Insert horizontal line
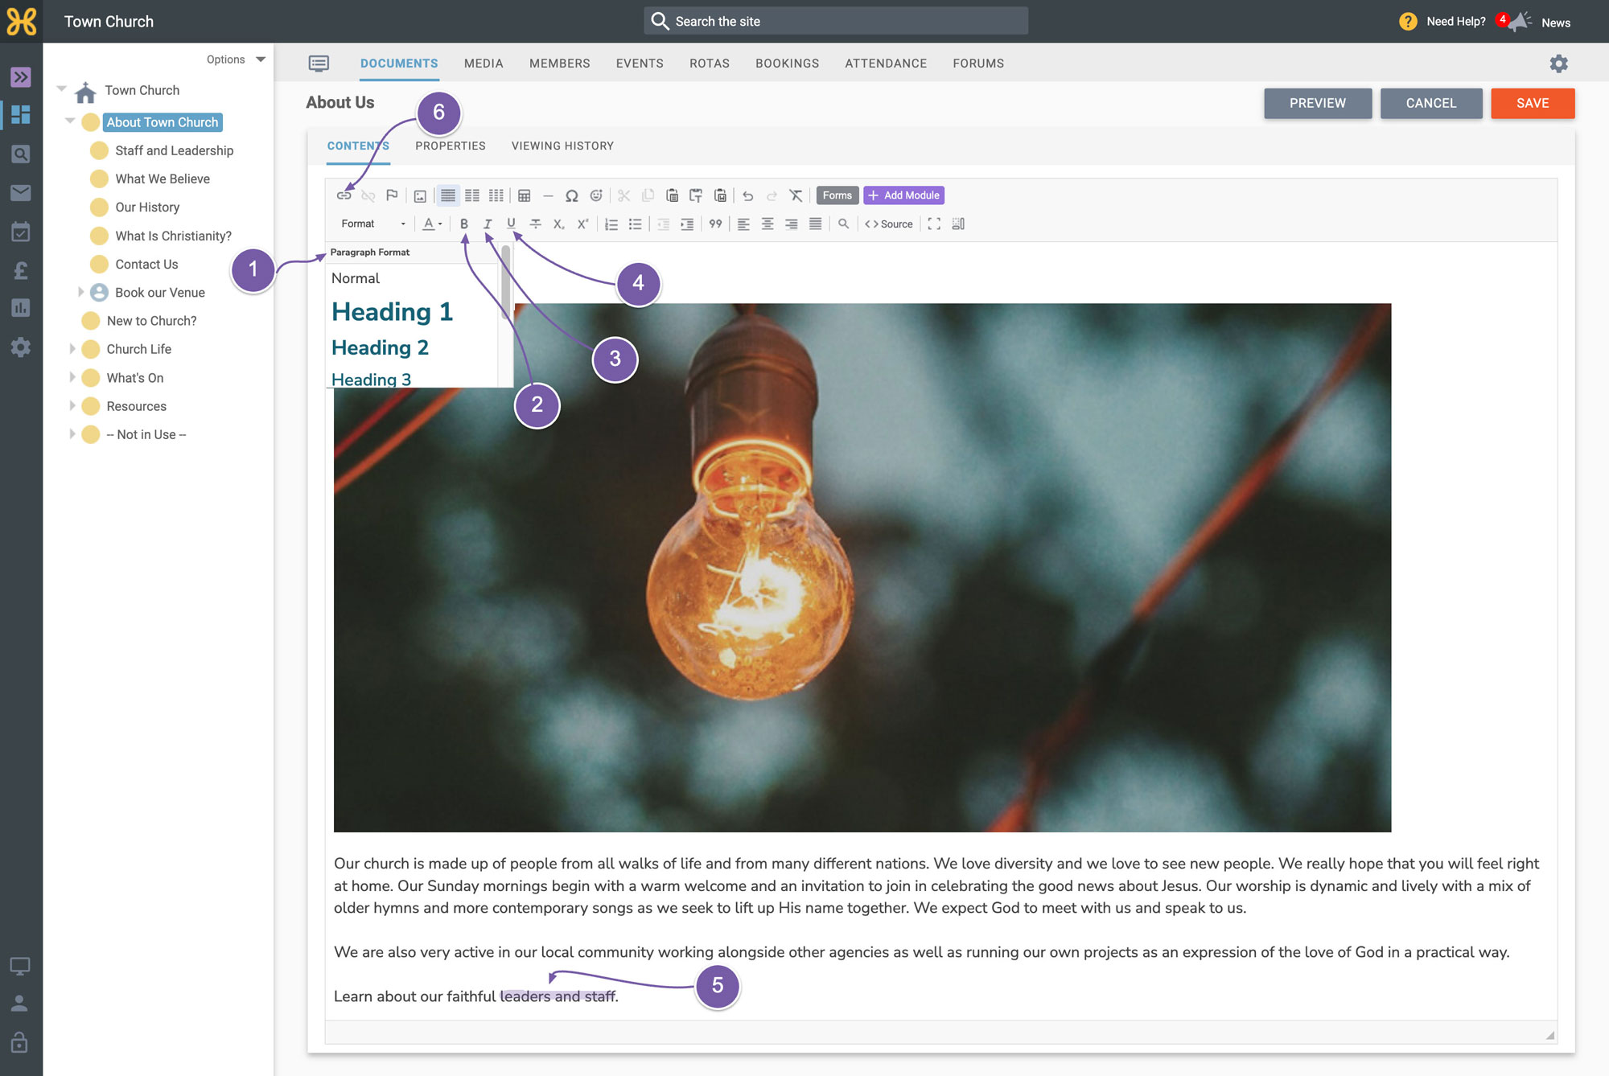 click(548, 195)
